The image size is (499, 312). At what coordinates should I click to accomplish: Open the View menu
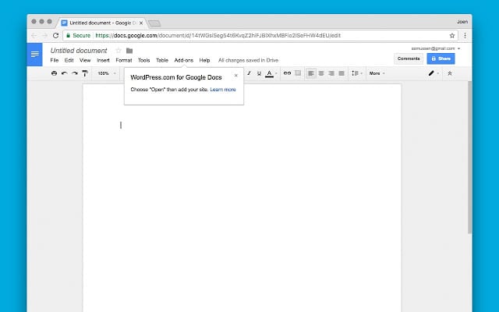[x=85, y=60]
